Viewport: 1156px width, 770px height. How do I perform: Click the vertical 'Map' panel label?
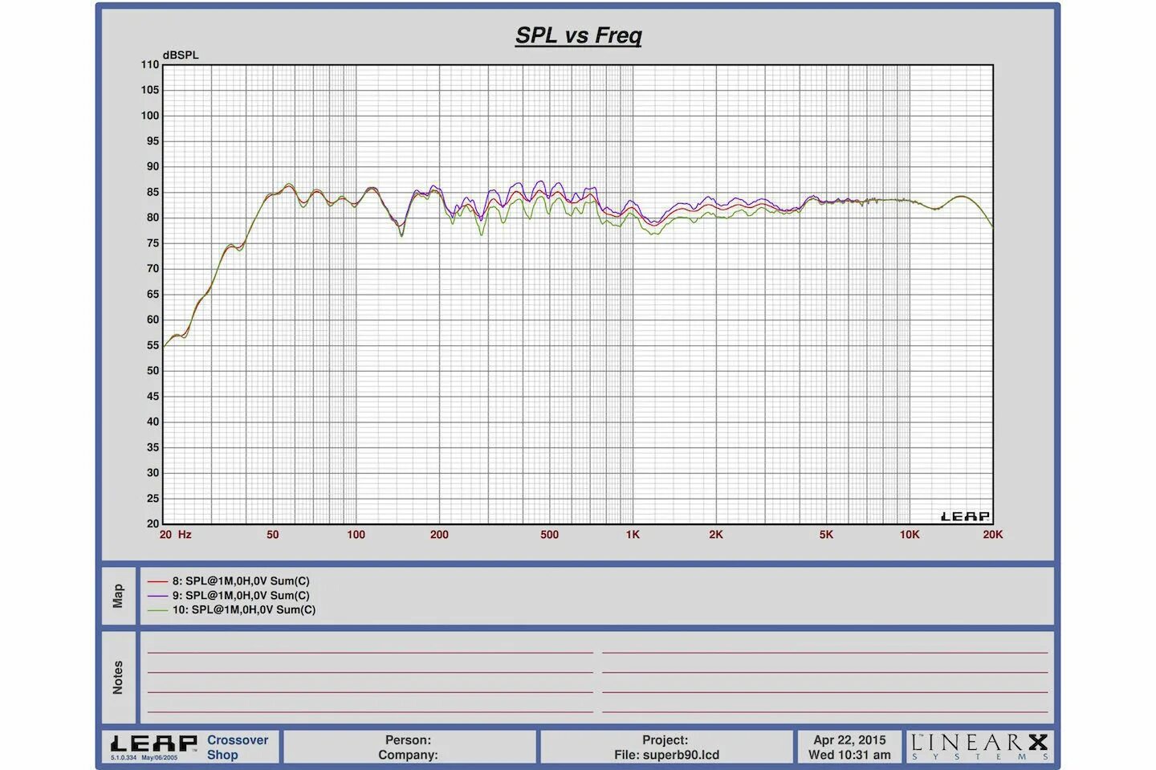tap(118, 596)
